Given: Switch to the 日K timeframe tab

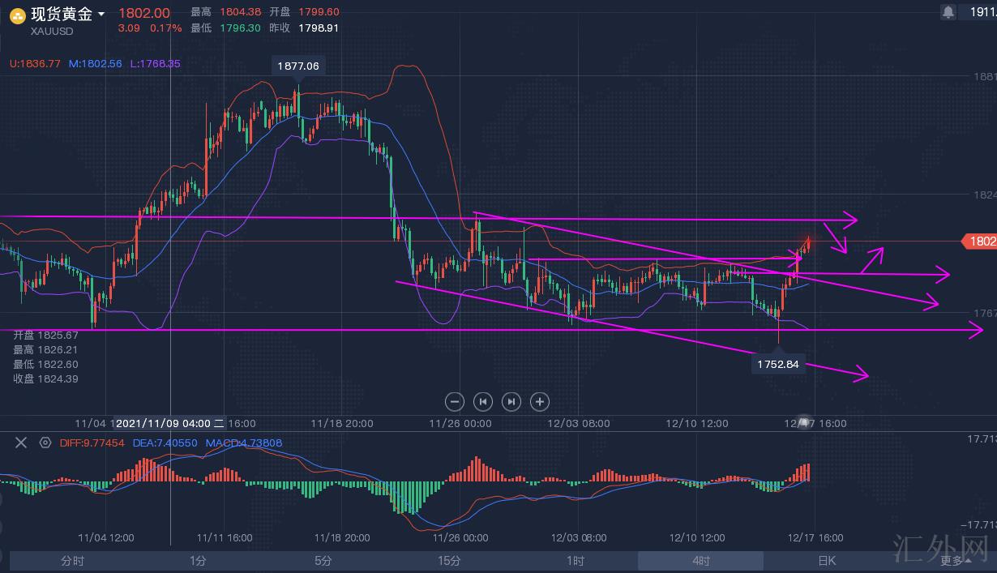Looking at the screenshot, I should coord(826,561).
